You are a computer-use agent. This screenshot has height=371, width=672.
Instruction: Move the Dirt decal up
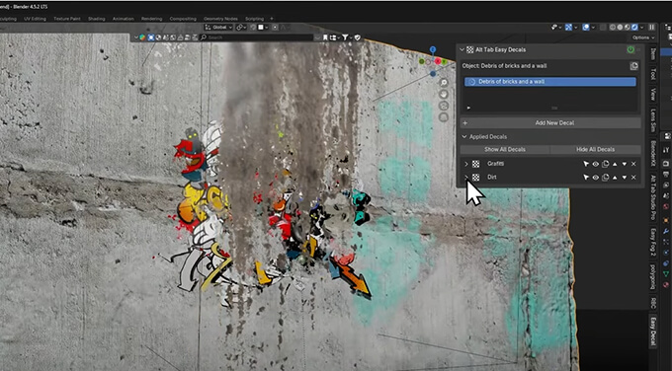coord(615,178)
